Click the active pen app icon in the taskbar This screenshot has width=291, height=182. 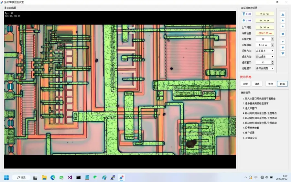tap(121, 177)
